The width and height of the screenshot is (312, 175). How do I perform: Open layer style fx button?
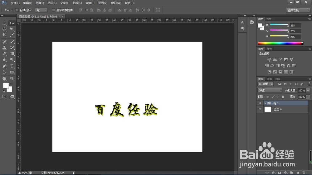[x=273, y=173]
